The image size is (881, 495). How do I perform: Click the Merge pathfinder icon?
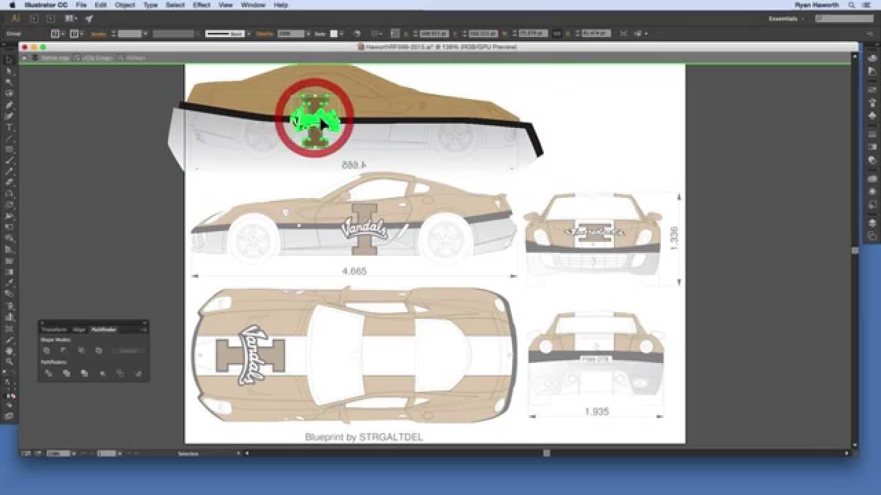(85, 373)
